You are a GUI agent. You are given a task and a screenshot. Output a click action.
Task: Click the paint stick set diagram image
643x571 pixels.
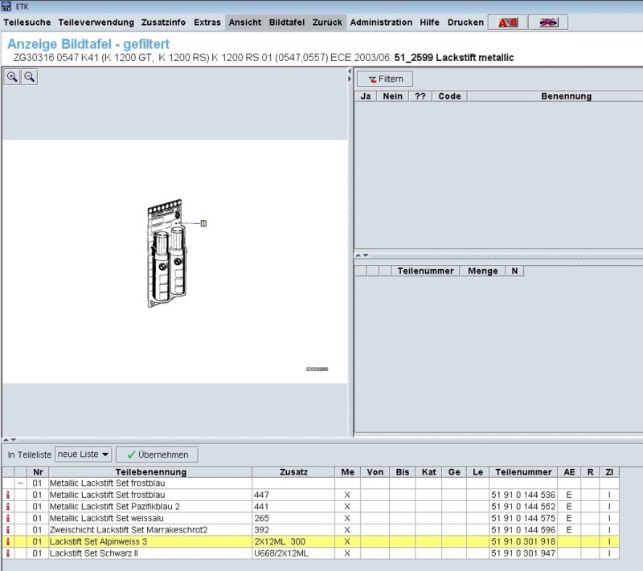tap(166, 254)
